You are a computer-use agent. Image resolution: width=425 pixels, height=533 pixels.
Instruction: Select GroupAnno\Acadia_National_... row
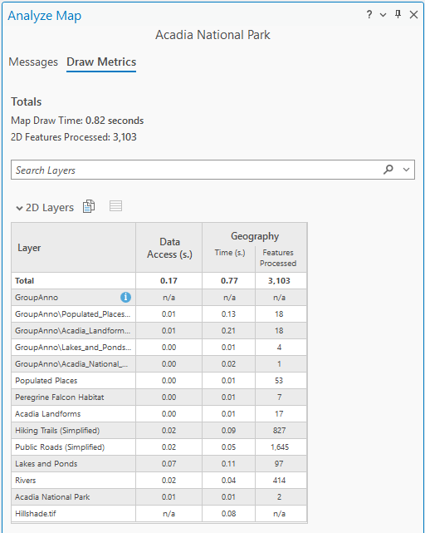pos(159,364)
